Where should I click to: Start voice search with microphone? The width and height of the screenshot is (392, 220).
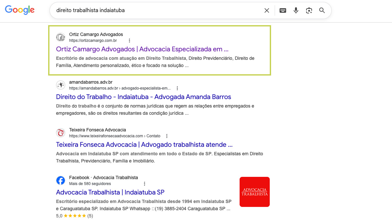[x=296, y=10]
